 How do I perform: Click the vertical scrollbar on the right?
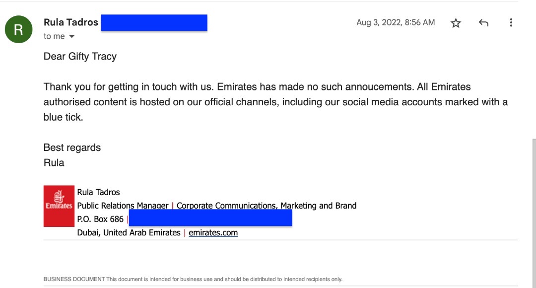(534, 212)
